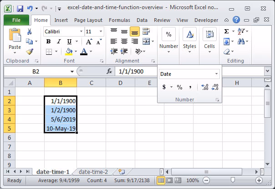Toggle Italic formatting
This screenshot has width=275, height=189.
point(59,42)
